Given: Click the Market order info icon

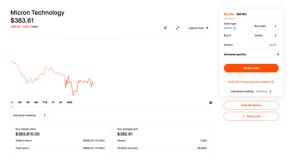Looking at the screenshot, I should tap(235, 28).
